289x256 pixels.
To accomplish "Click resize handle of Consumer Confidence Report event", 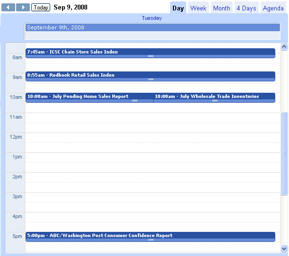I will [x=151, y=239].
